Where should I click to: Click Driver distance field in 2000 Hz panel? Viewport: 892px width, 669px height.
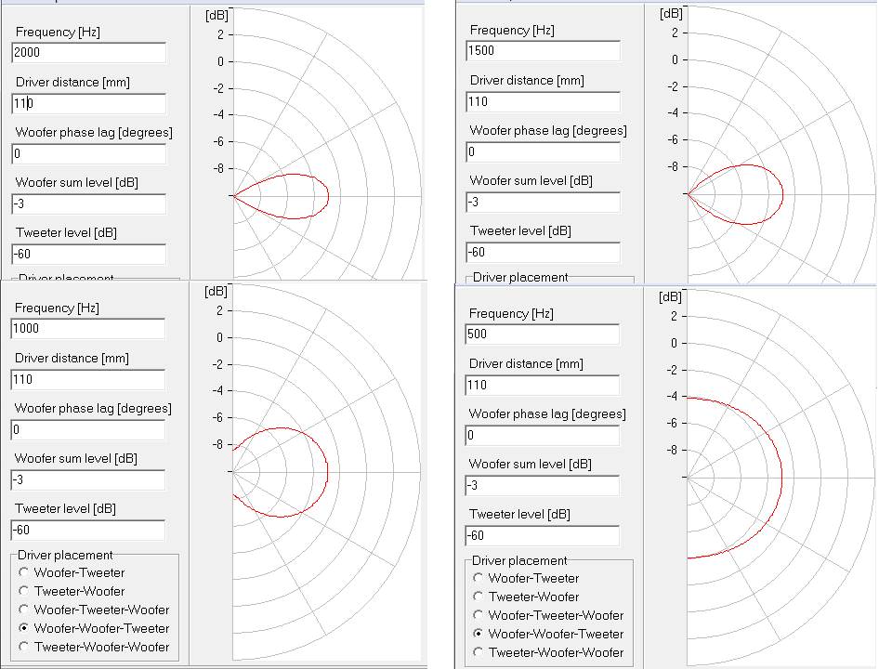tap(89, 103)
